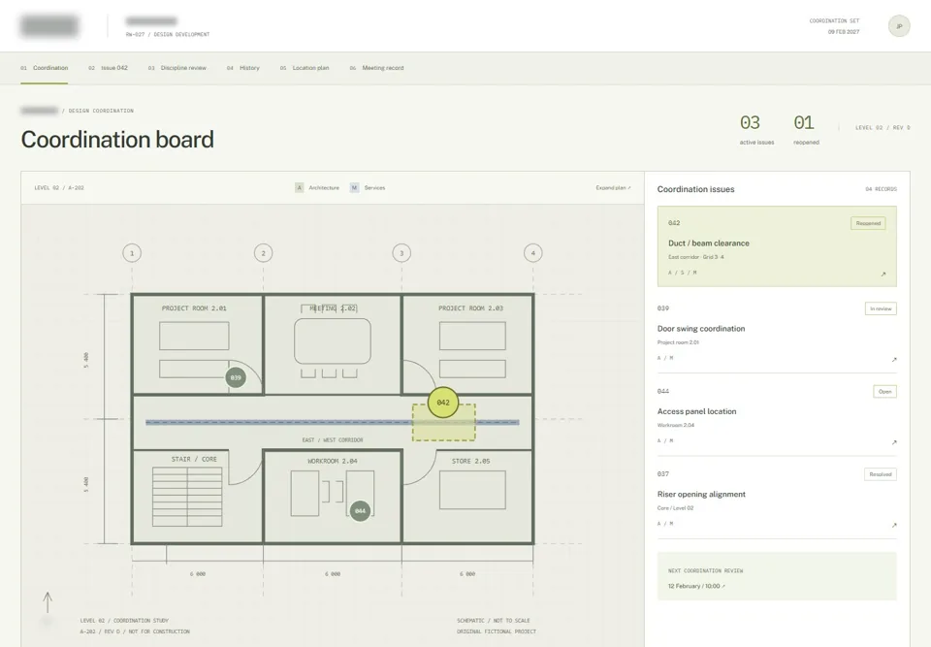Click the WORKROOM 2.04 room label

(333, 461)
